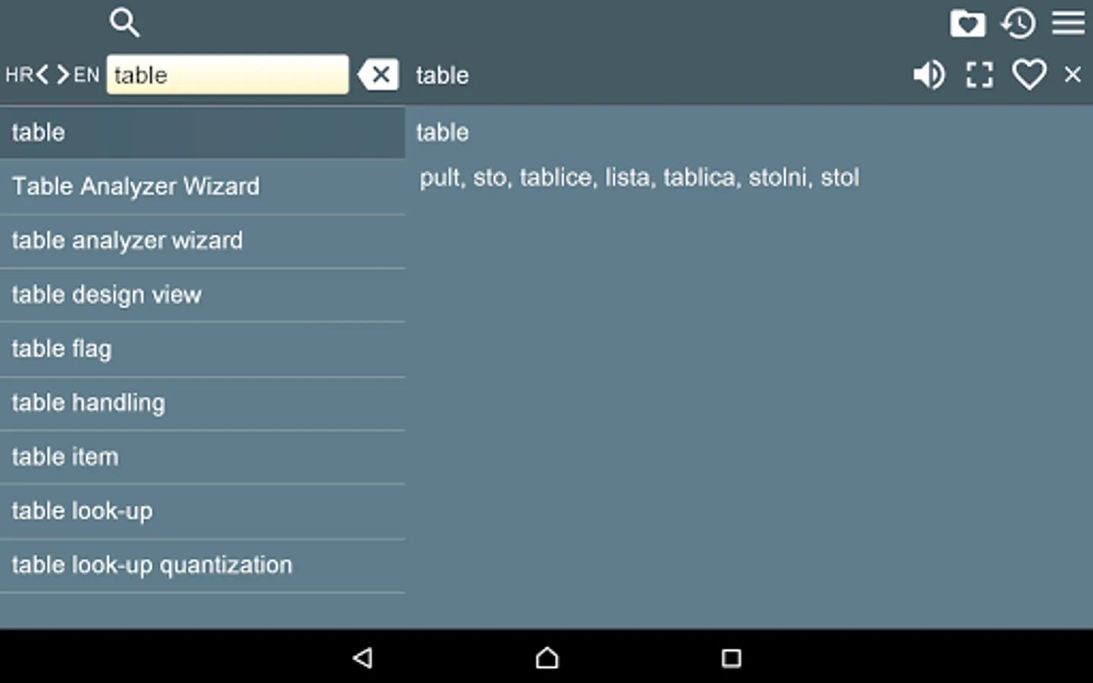
Task: Play pronunciation with speaker icon
Action: click(x=929, y=74)
